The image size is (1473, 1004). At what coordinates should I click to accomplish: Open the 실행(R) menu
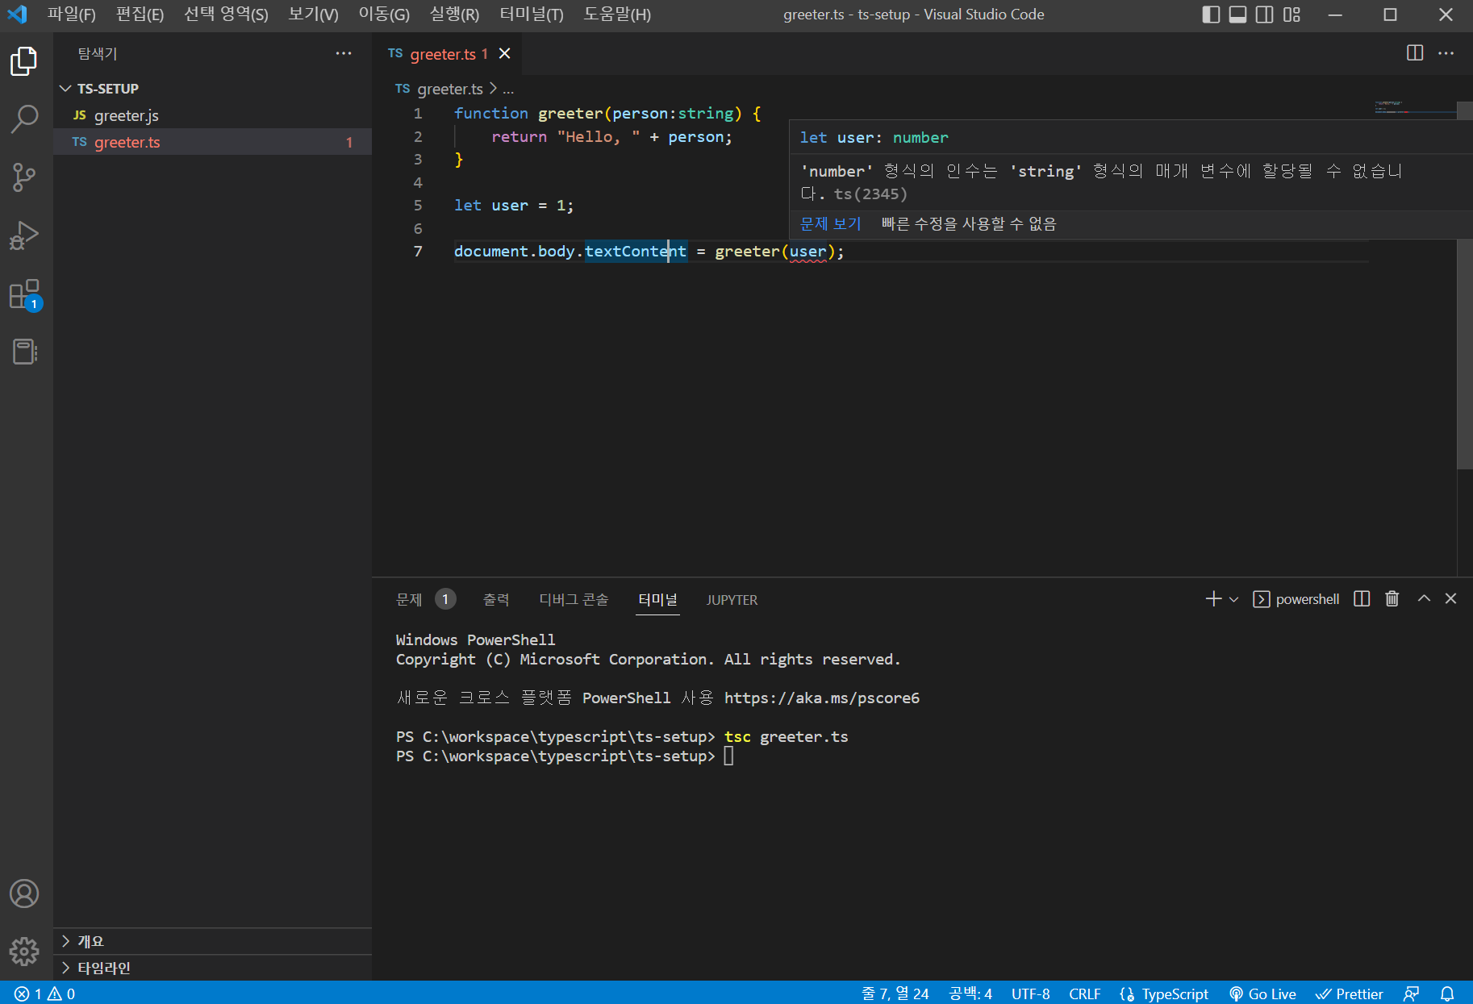pyautogui.click(x=454, y=15)
